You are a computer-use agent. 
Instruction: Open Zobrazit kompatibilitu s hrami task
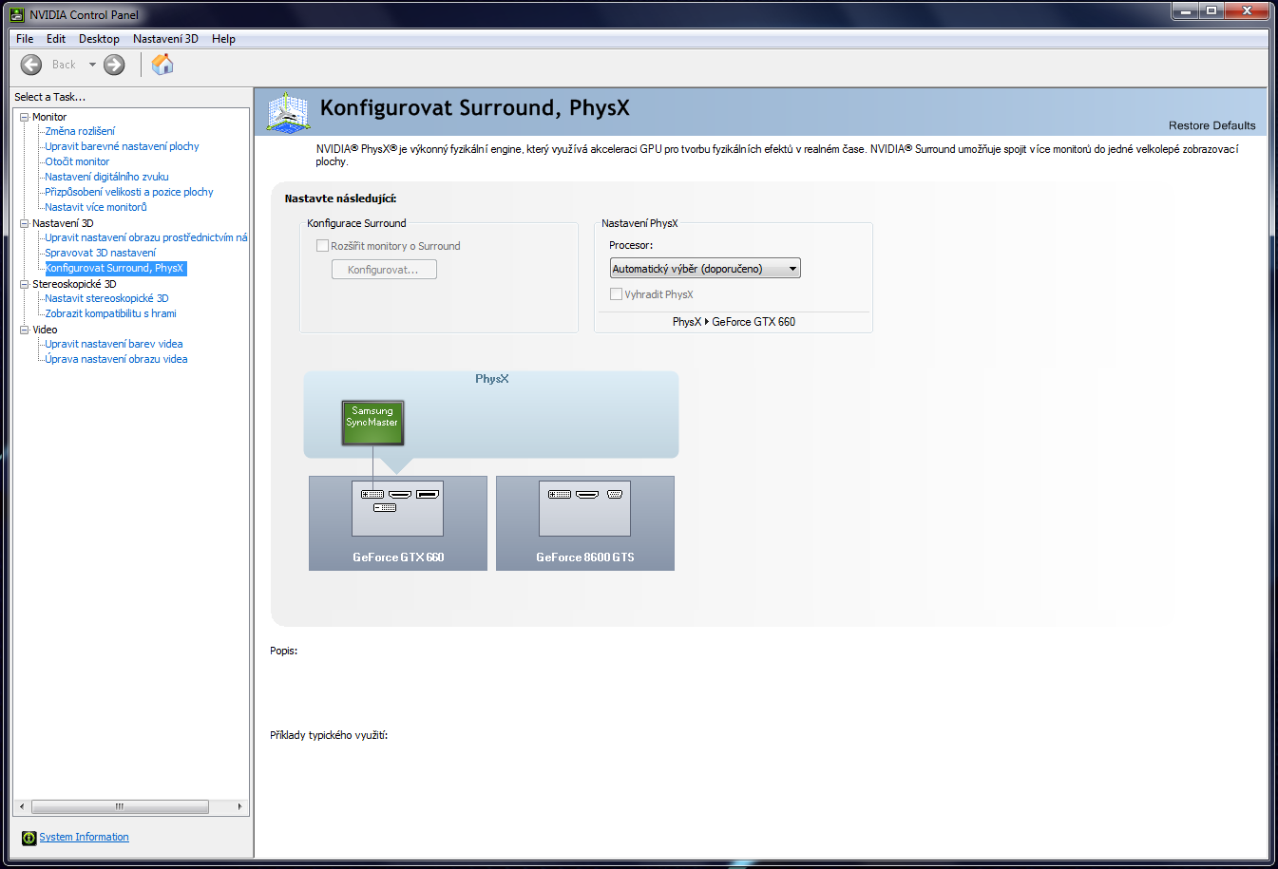pyautogui.click(x=110, y=313)
